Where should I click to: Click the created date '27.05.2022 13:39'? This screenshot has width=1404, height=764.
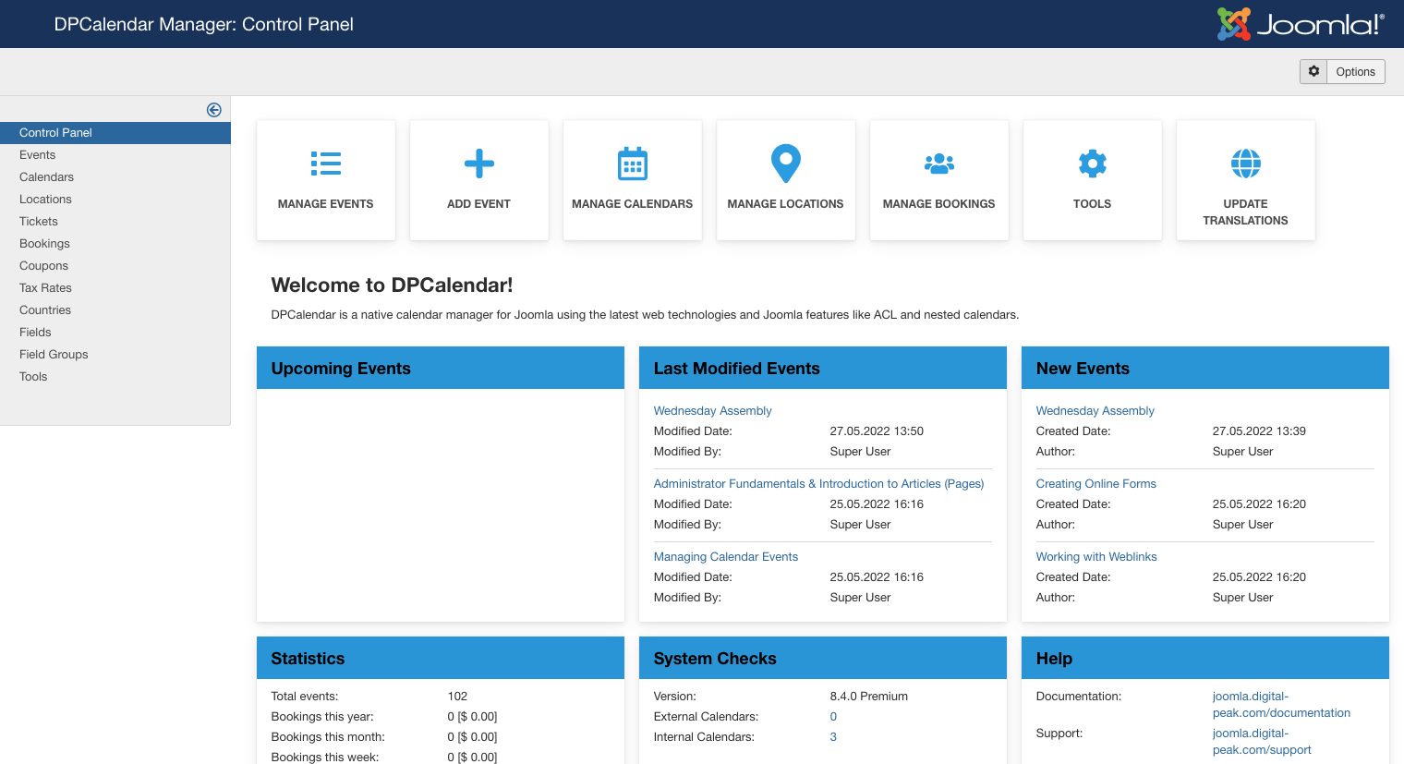pyautogui.click(x=1259, y=431)
